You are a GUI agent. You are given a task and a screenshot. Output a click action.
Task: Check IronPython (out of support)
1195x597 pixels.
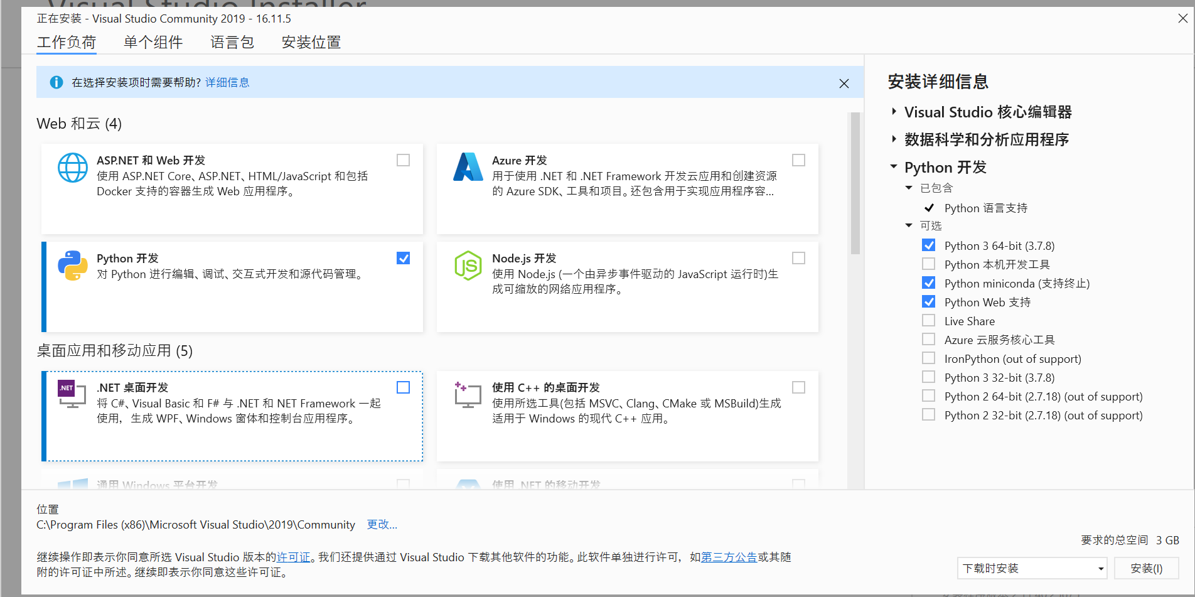click(929, 358)
